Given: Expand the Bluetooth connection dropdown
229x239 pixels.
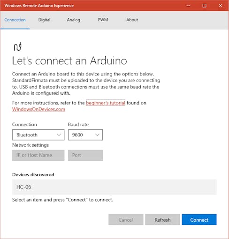Looking at the screenshot, I should (x=38, y=135).
